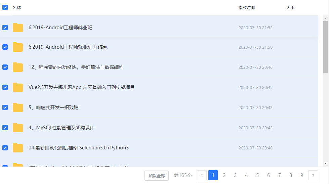Uncheck the Vue2.5开发去哪儿网App row checkbox
Image resolution: width=329 pixels, height=184 pixels.
coord(5,87)
